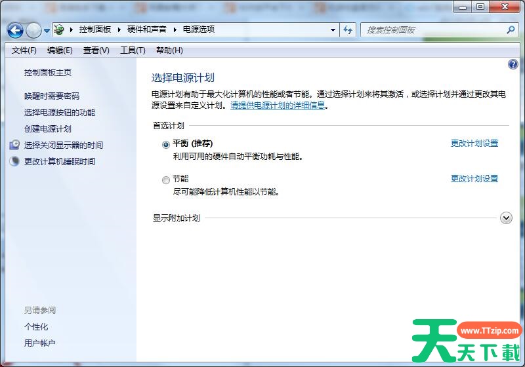
Task: Click the refresh icon beside address bar
Action: [x=348, y=30]
